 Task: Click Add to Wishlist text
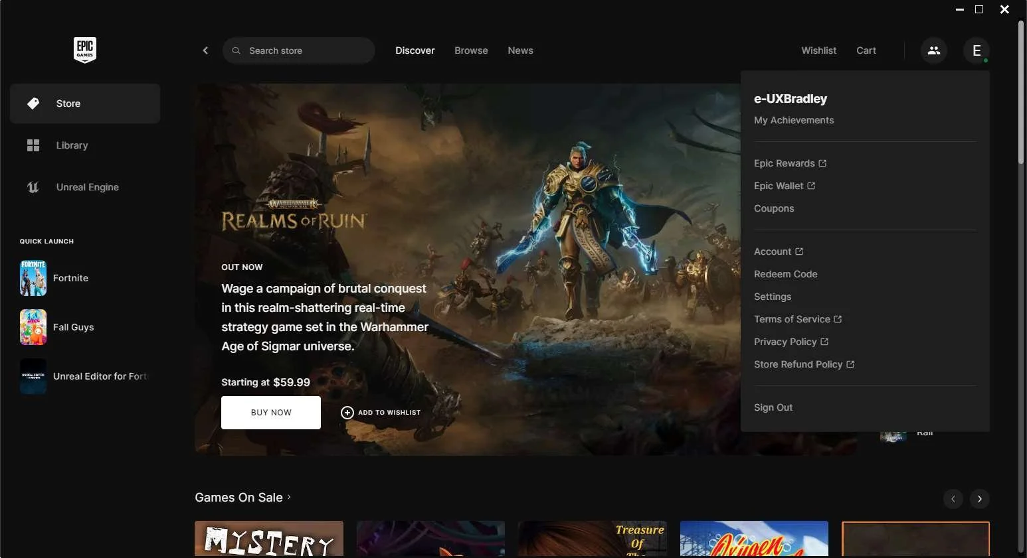tap(389, 413)
